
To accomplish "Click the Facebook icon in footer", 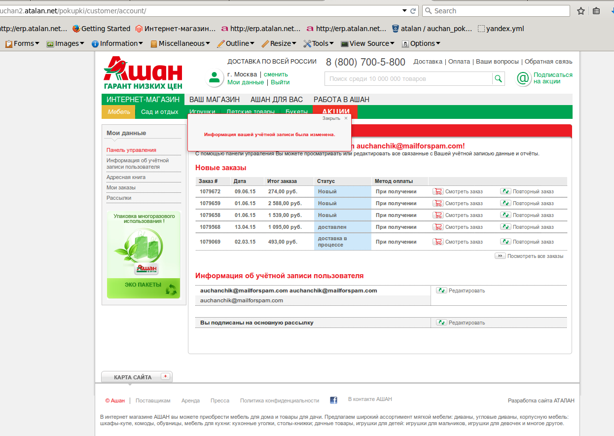I will coord(333,400).
